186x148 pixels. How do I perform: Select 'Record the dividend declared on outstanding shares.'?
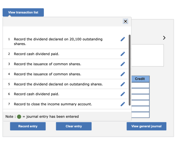click(58, 84)
